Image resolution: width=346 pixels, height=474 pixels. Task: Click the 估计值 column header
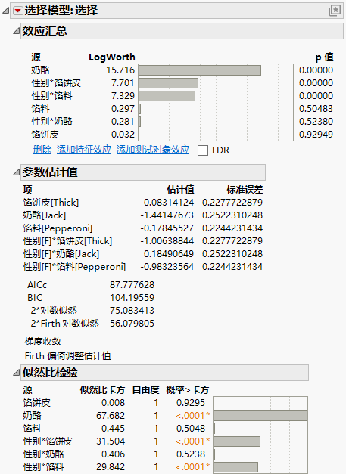coord(180,190)
